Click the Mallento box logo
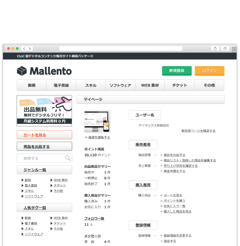Viewport: 240px width, 246px height. 22,71
